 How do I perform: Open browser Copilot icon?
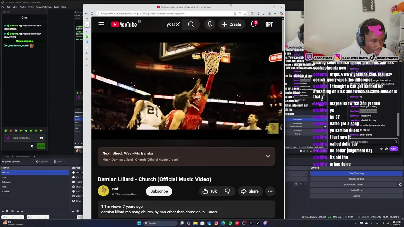click(281, 13)
